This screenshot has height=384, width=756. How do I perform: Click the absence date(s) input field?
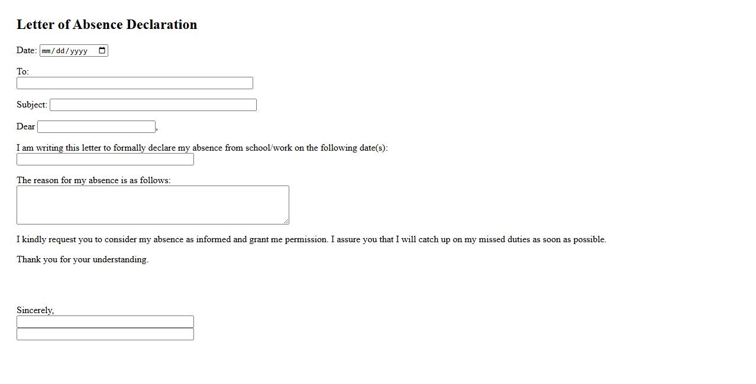105,160
